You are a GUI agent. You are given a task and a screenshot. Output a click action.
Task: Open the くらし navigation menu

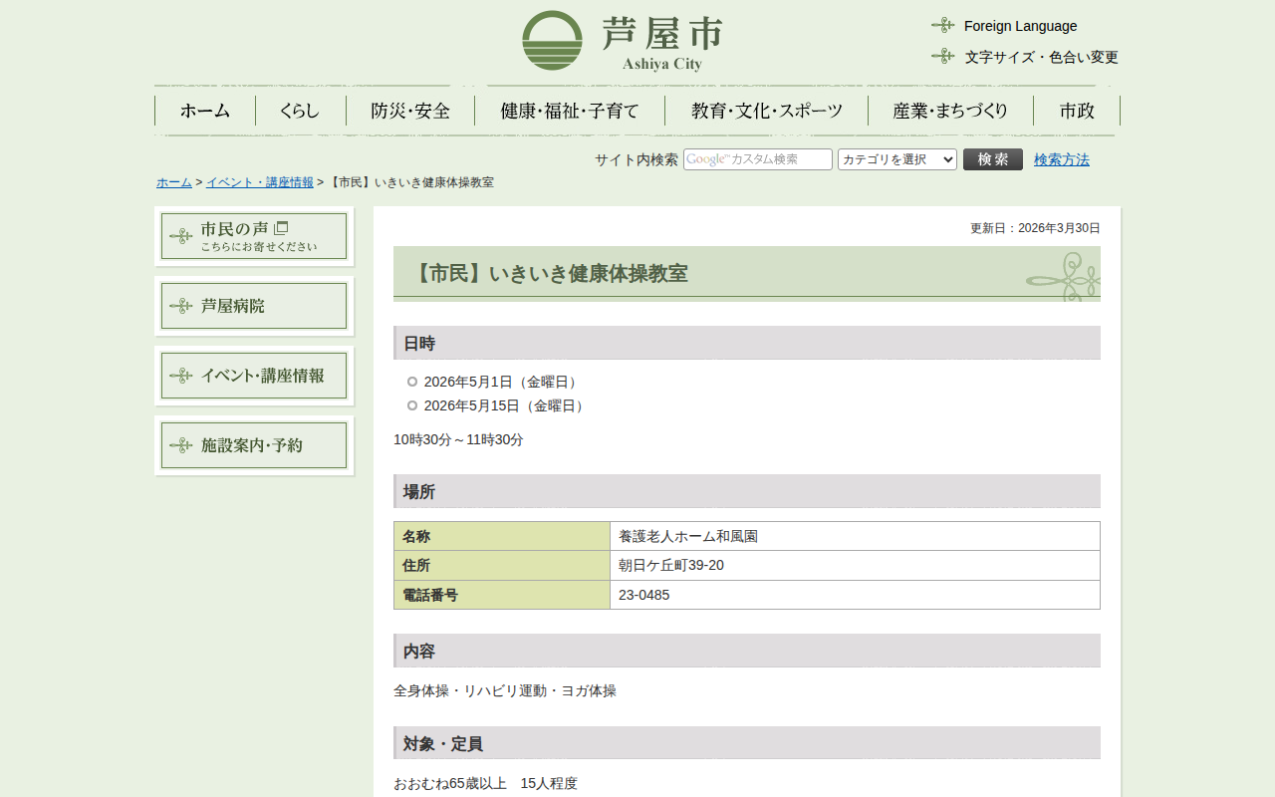300,111
